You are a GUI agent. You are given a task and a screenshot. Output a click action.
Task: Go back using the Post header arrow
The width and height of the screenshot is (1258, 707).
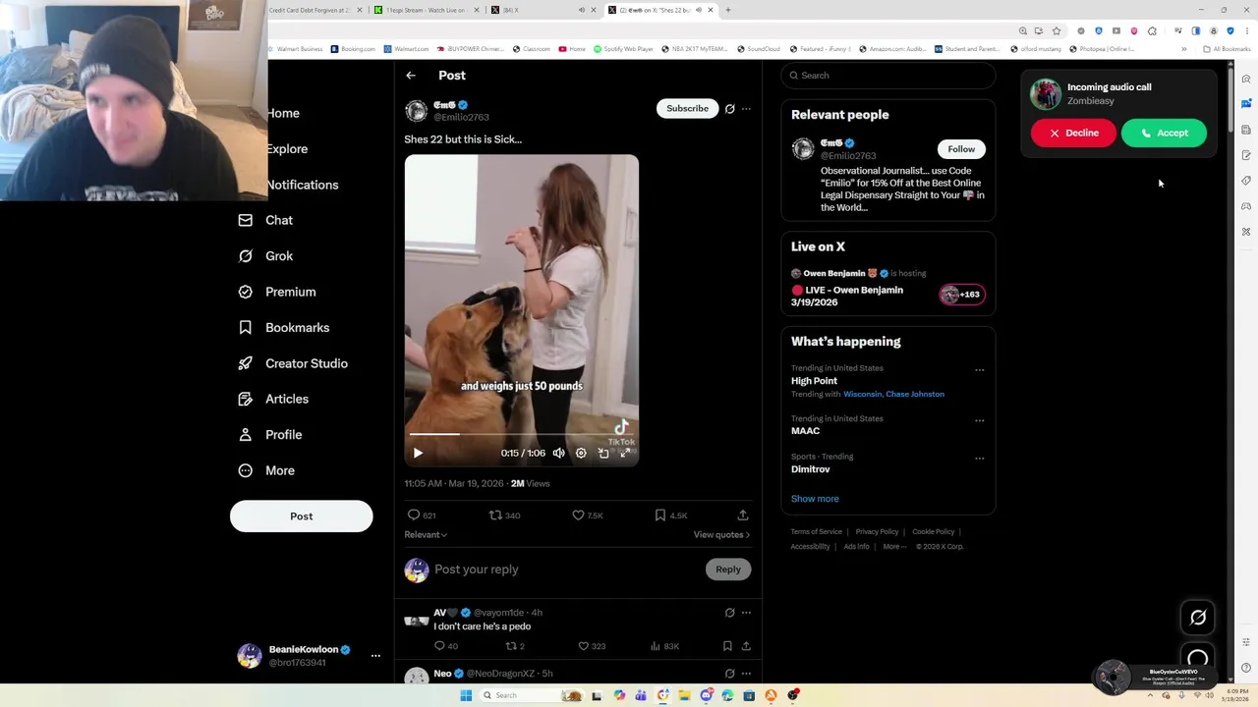pos(411,76)
